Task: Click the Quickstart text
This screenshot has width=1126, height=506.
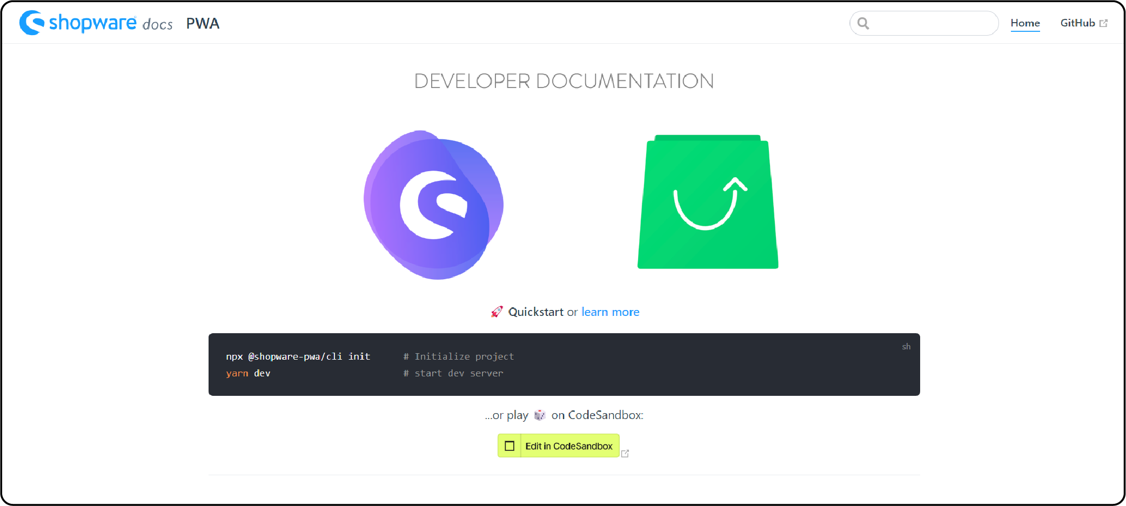Action: click(x=535, y=312)
